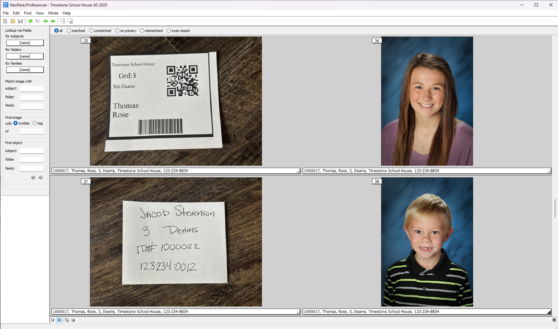Click corner expander on image 37 caption
Image resolution: width=558 pixels, height=329 pixels.
[298, 312]
